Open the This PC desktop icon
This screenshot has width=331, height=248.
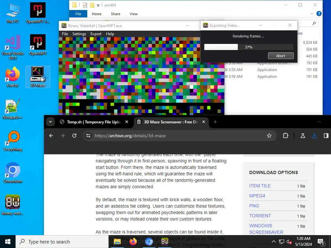(13, 13)
